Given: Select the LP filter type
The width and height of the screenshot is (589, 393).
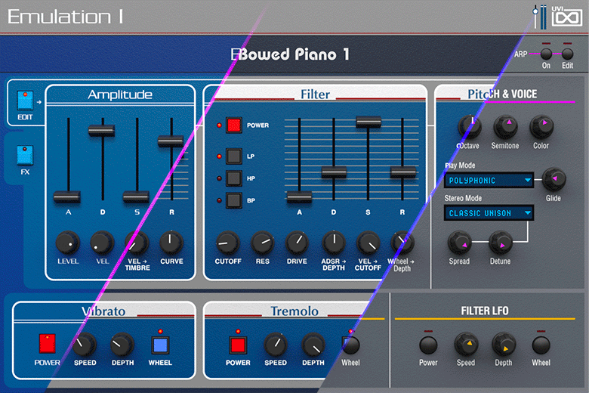Looking at the screenshot, I should 233,156.
